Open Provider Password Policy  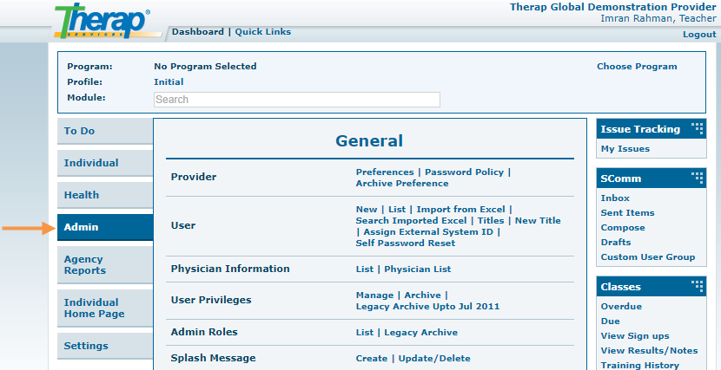click(465, 172)
